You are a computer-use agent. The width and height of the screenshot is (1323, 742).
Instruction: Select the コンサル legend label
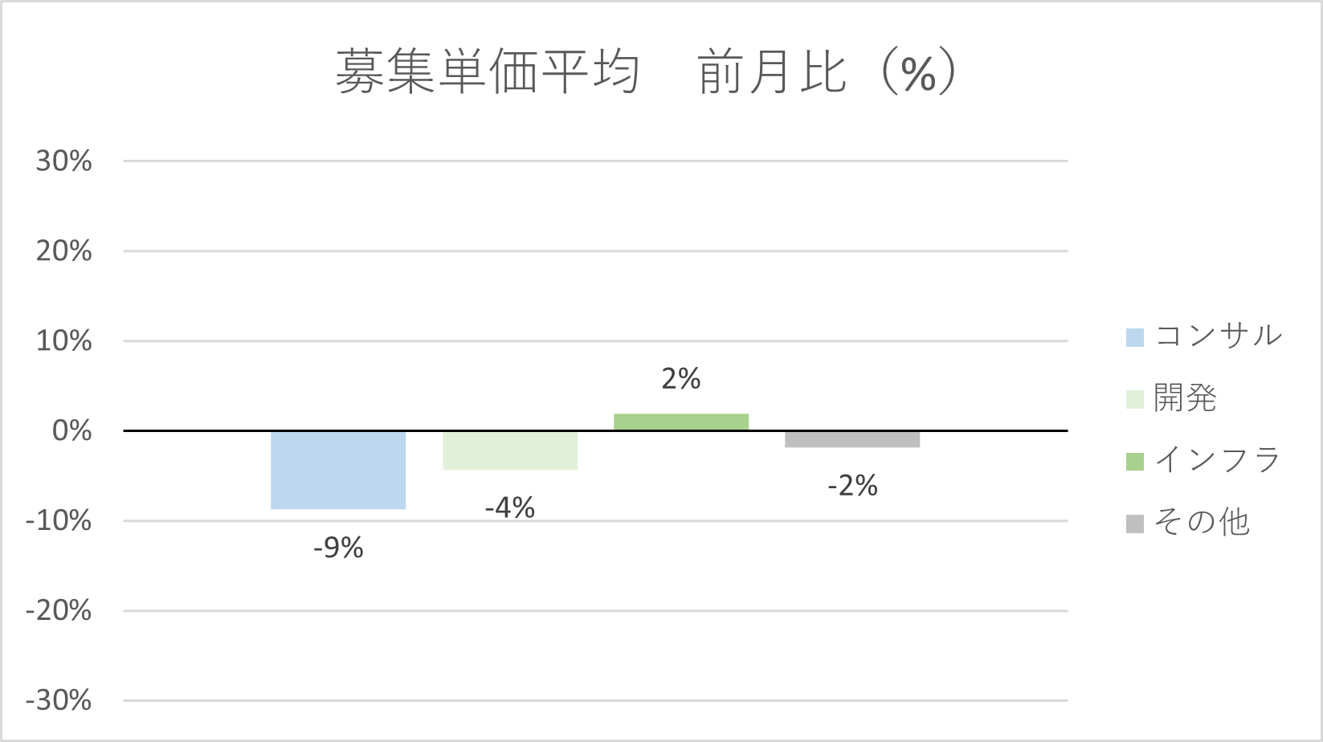pos(1218,336)
